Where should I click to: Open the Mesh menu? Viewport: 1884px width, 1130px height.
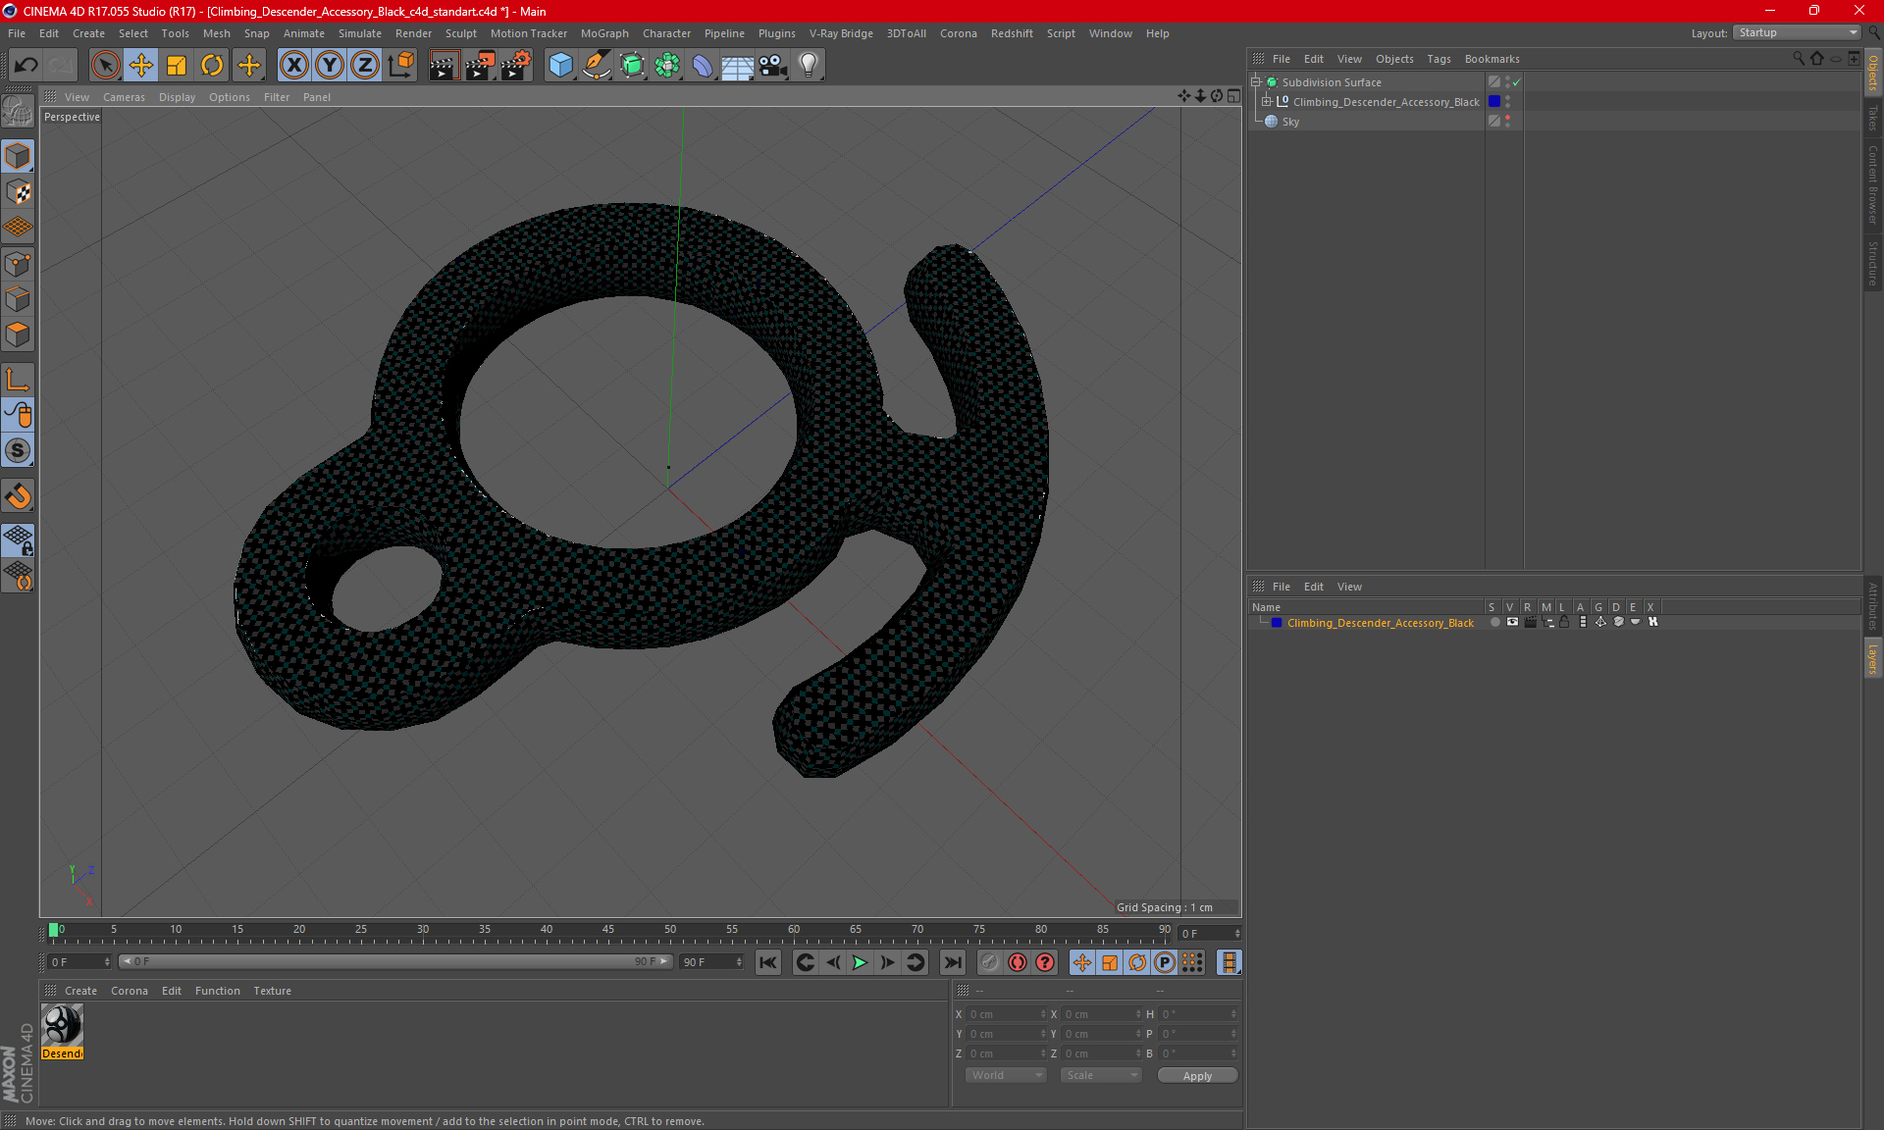point(216,33)
